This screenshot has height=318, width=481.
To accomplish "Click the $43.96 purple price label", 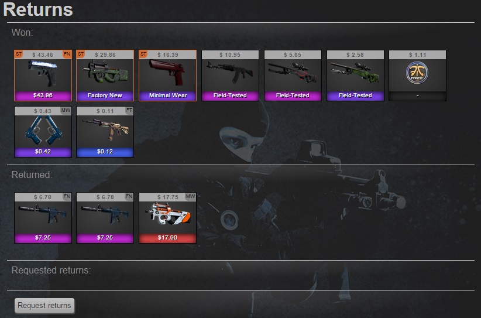I will point(43,95).
